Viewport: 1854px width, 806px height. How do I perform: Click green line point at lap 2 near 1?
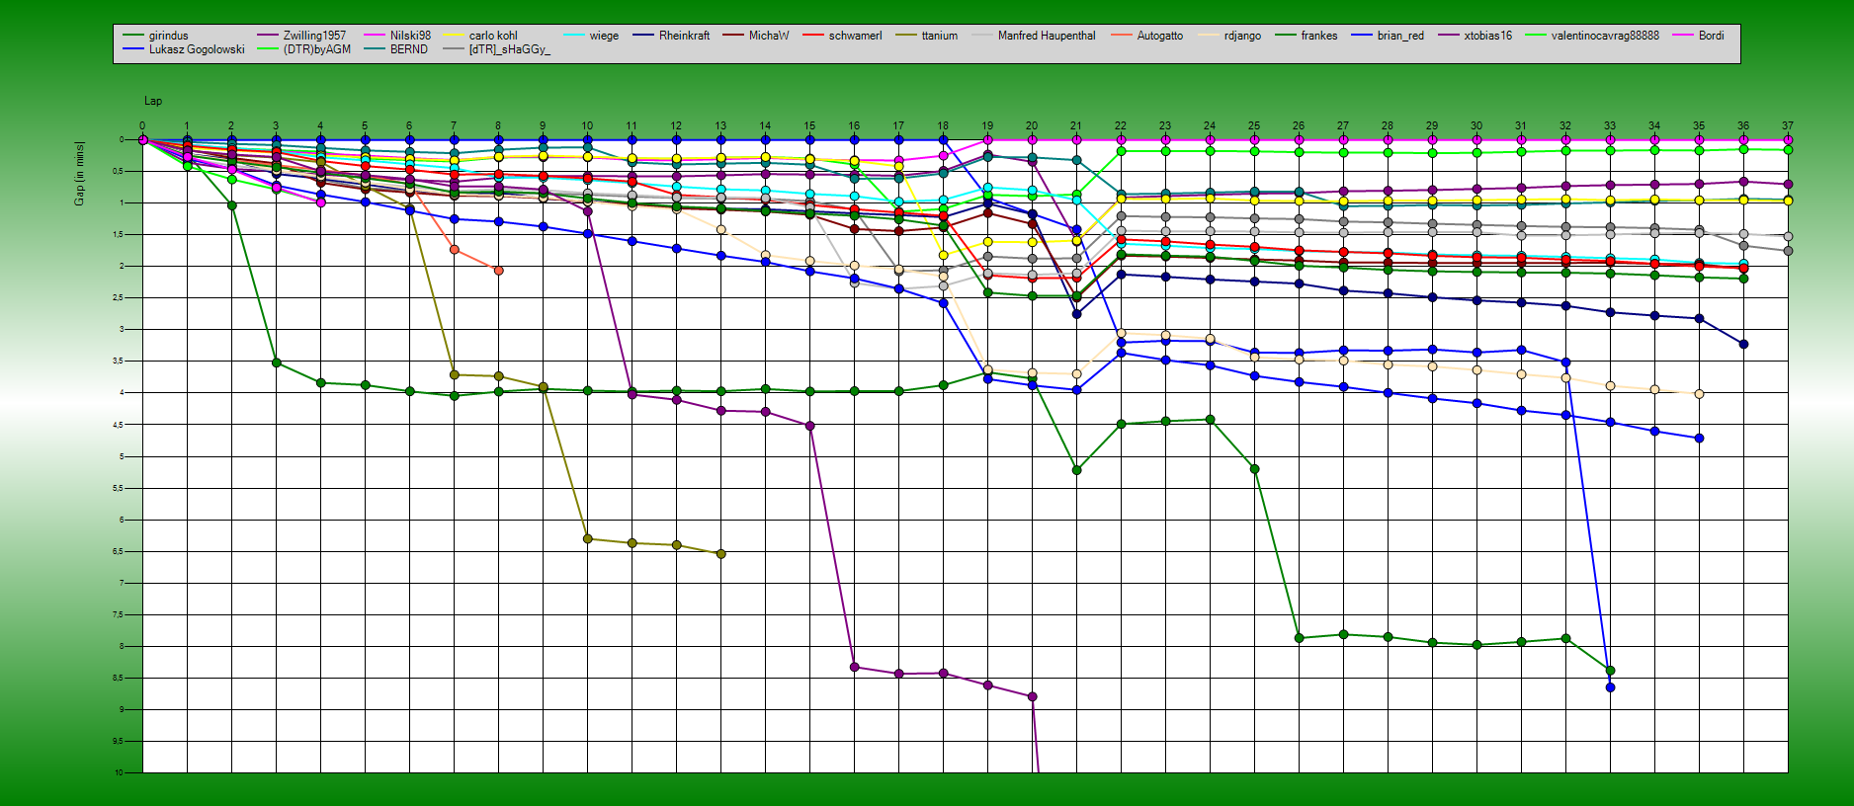coord(231,205)
